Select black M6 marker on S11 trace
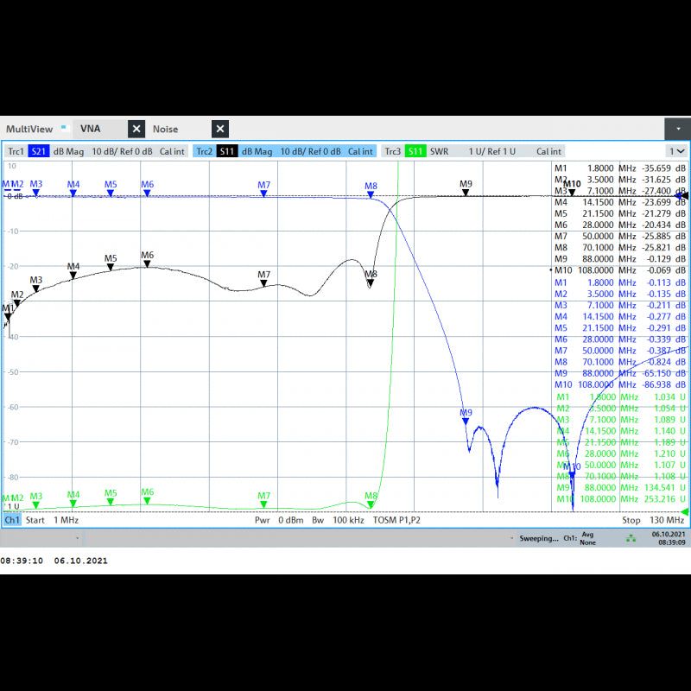691x691 pixels. tap(148, 264)
